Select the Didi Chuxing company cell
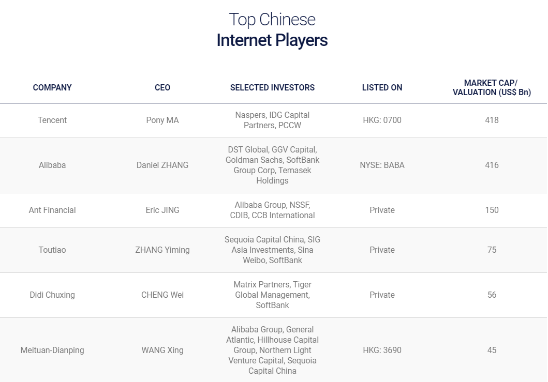Screen dimensions: 548x382 click(x=52, y=295)
